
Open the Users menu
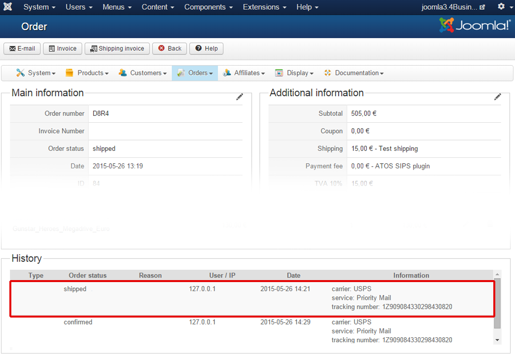click(x=79, y=7)
